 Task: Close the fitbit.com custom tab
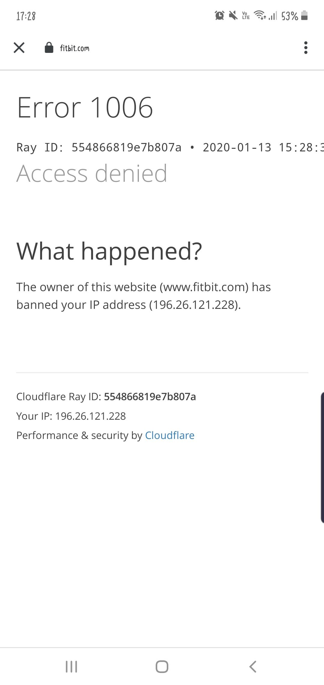coord(19,48)
